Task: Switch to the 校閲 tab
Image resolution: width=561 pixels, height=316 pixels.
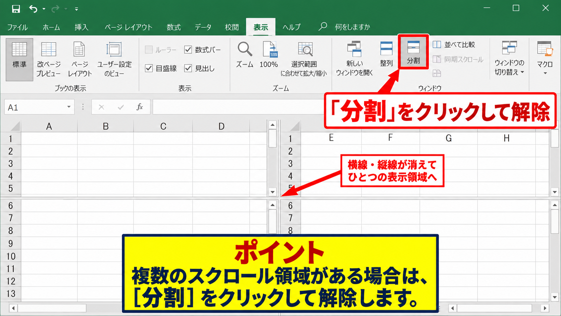Action: (x=232, y=27)
